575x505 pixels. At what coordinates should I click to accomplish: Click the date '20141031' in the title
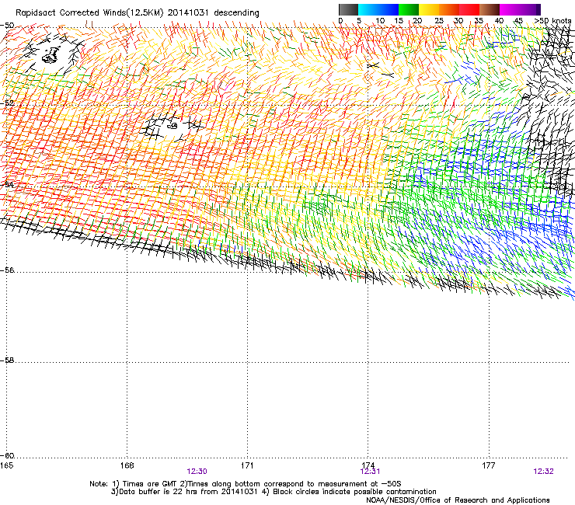coord(188,13)
